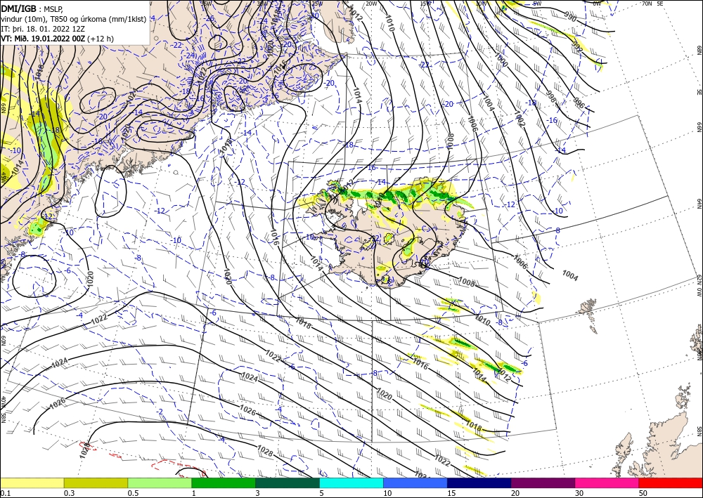Click the legend value '0.1'
The image size is (703, 498).
[5, 493]
